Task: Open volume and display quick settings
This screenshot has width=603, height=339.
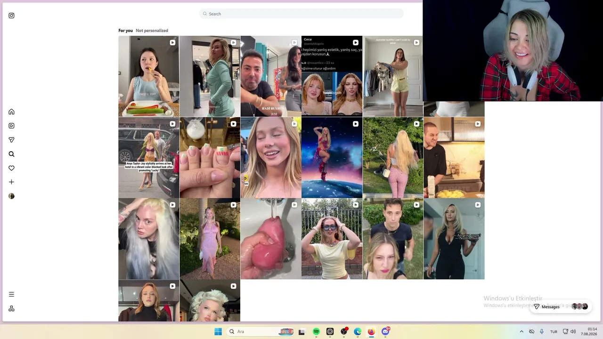Action: pyautogui.click(x=569, y=331)
